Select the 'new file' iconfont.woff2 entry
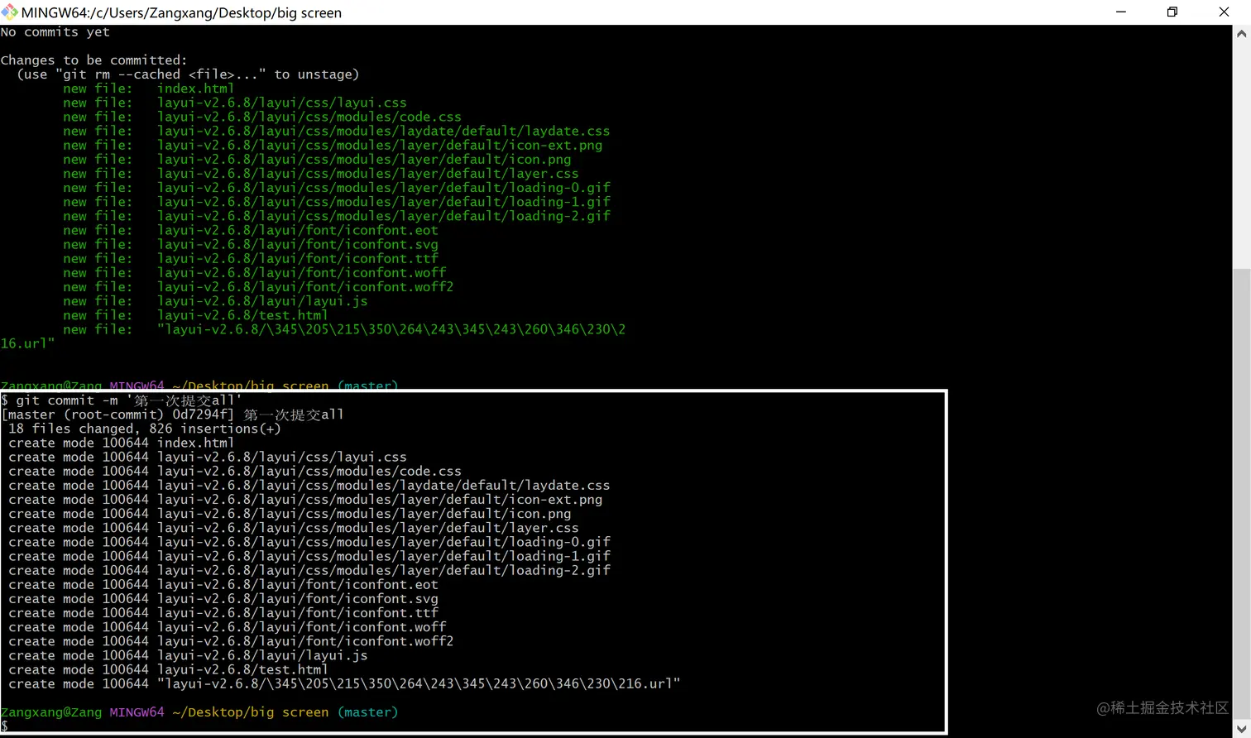Image resolution: width=1251 pixels, height=738 pixels. [x=258, y=287]
